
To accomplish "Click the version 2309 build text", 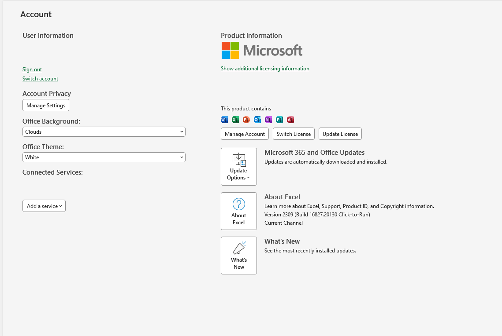I will point(317,215).
